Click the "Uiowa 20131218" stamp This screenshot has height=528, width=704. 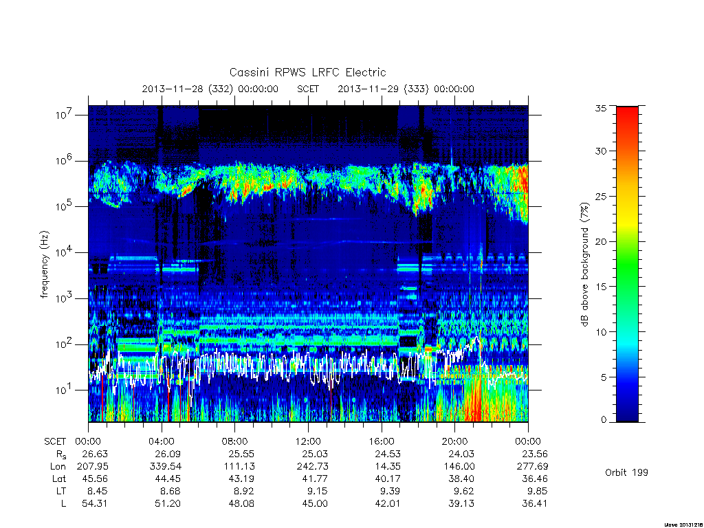pyautogui.click(x=683, y=525)
